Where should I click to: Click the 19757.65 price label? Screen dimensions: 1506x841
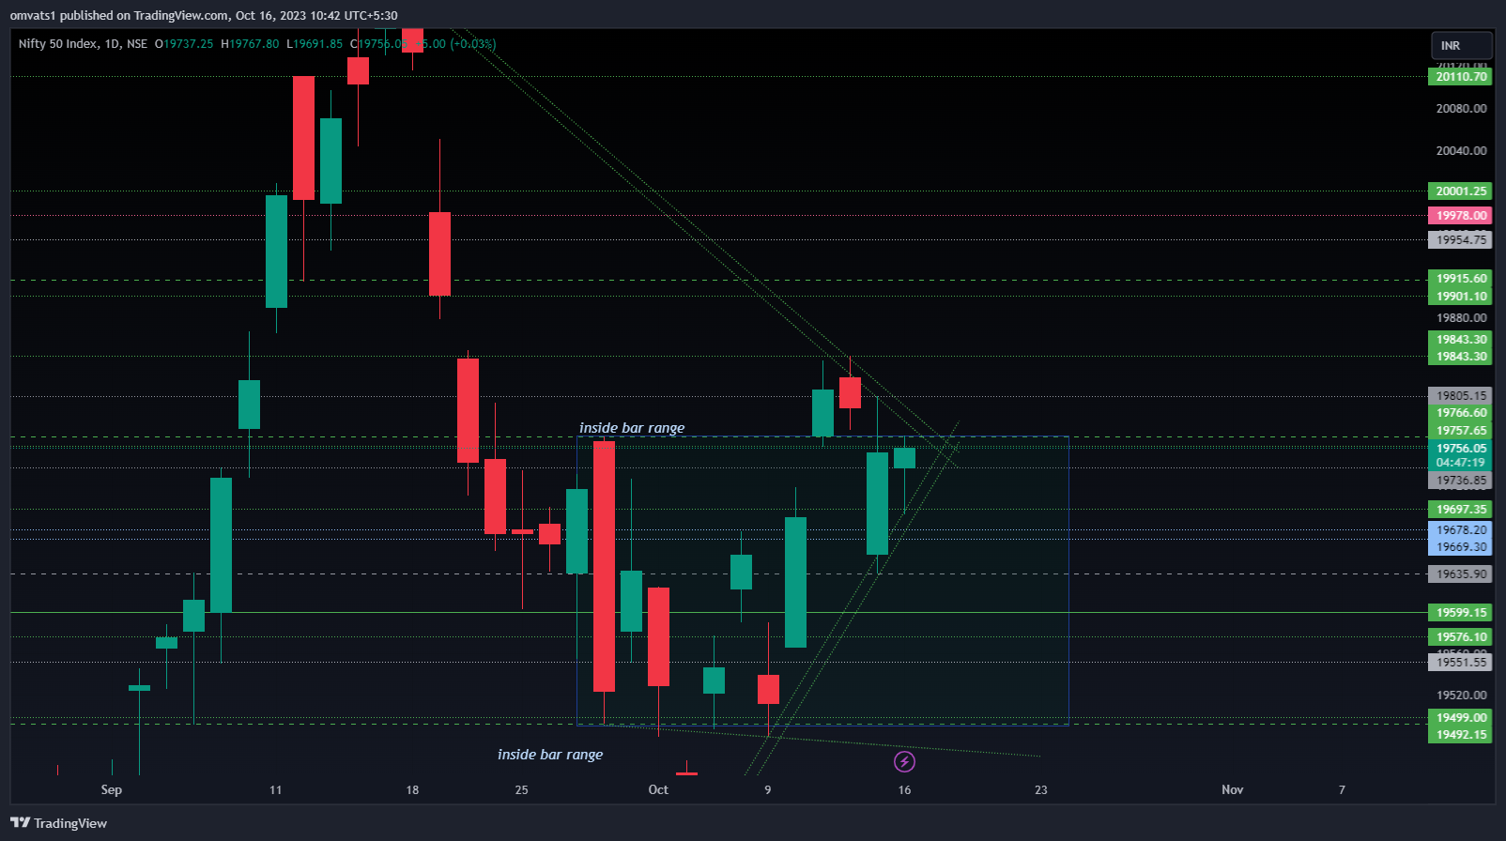(x=1460, y=431)
